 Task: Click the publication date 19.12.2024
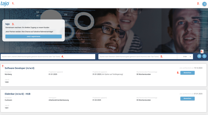pos(198,68)
